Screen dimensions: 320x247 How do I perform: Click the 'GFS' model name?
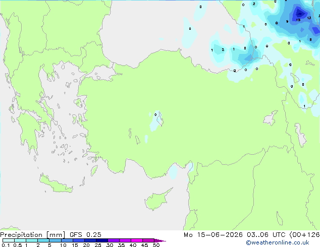[x=76, y=234]
